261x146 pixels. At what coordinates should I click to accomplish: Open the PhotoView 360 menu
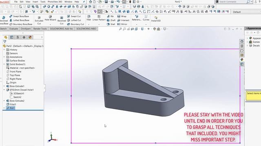[x=55, y=2]
